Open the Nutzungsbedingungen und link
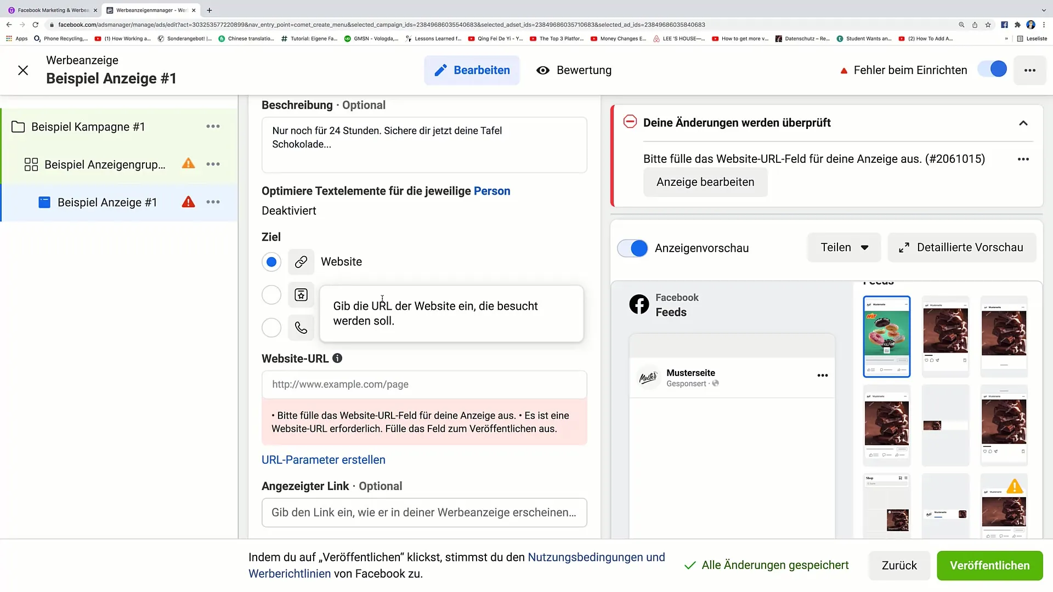Image resolution: width=1053 pixels, height=592 pixels. tap(596, 557)
